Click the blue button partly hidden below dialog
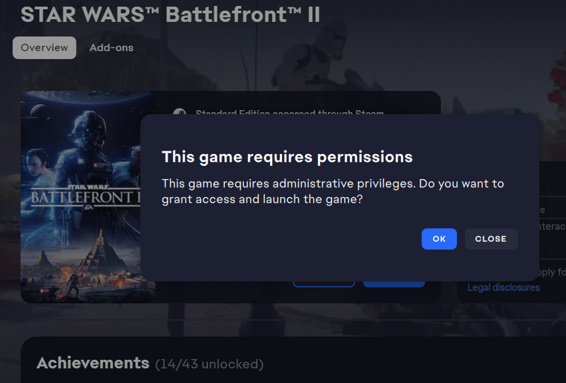Screen dimensions: 566x383 394,284
